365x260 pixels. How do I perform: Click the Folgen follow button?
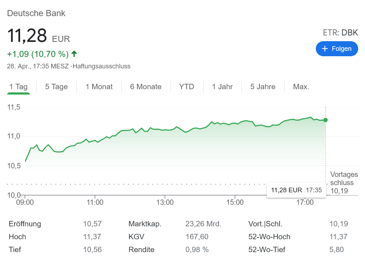tap(337, 49)
